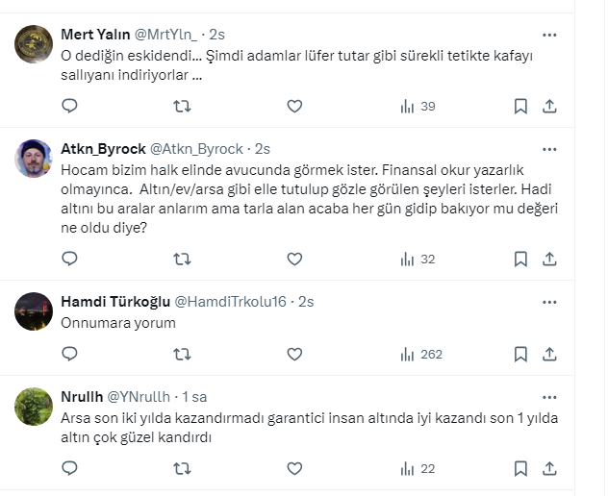Bookmark Atkn_Byrock's tweet
The image size is (608, 496).
pyautogui.click(x=520, y=259)
